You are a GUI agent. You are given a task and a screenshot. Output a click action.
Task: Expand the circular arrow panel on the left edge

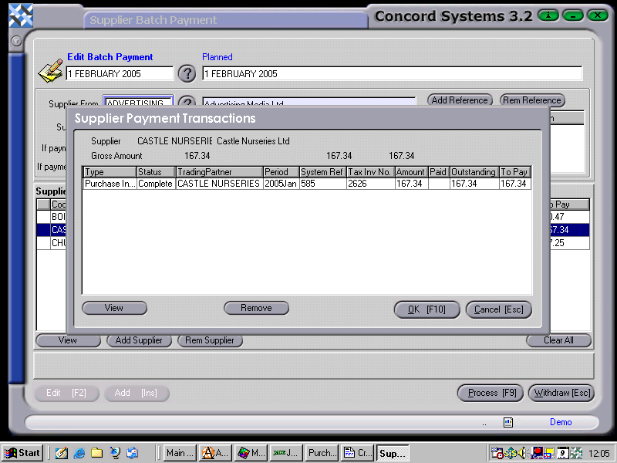point(15,42)
